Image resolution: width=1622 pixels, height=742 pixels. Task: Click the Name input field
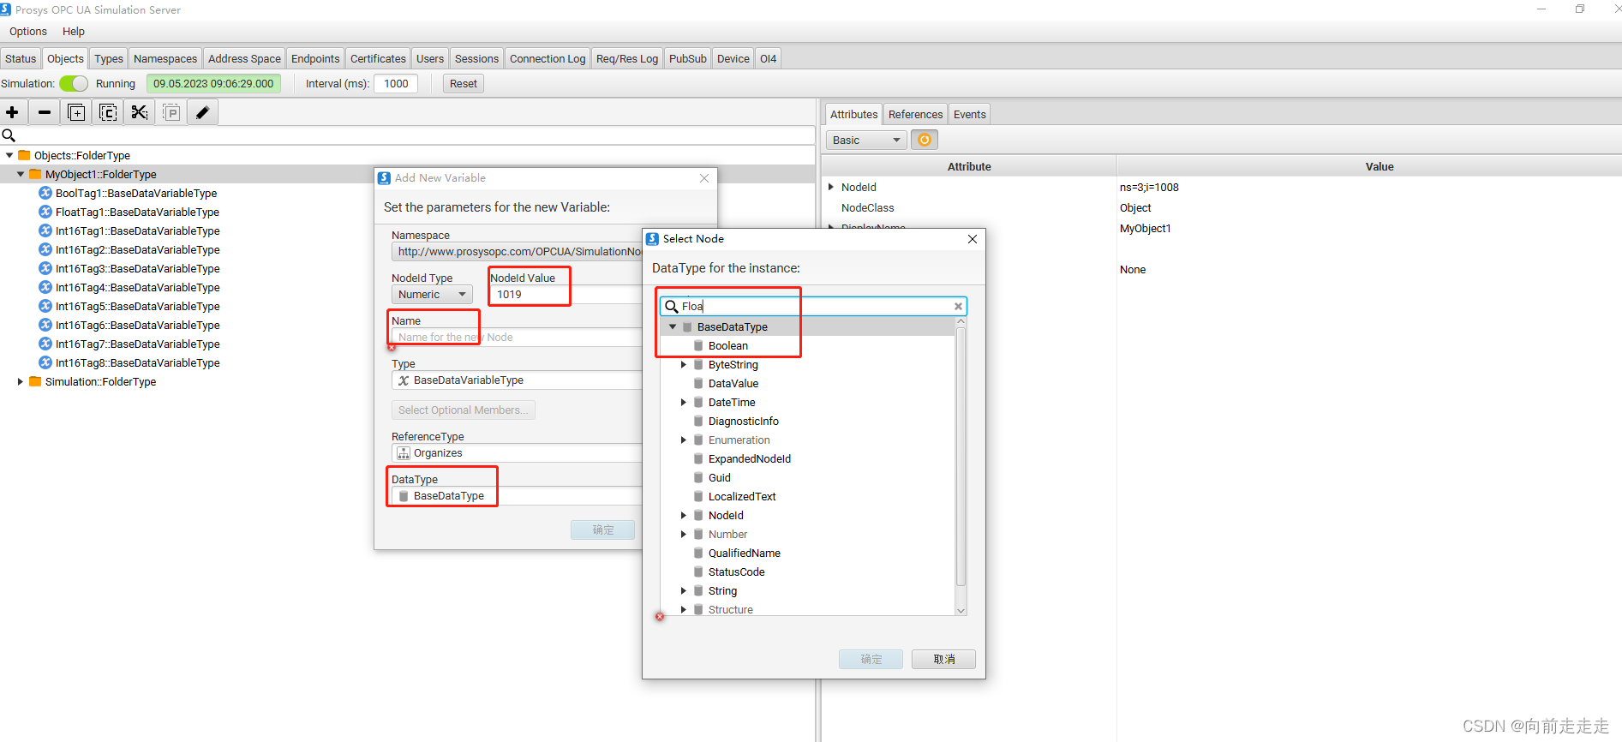click(x=517, y=338)
